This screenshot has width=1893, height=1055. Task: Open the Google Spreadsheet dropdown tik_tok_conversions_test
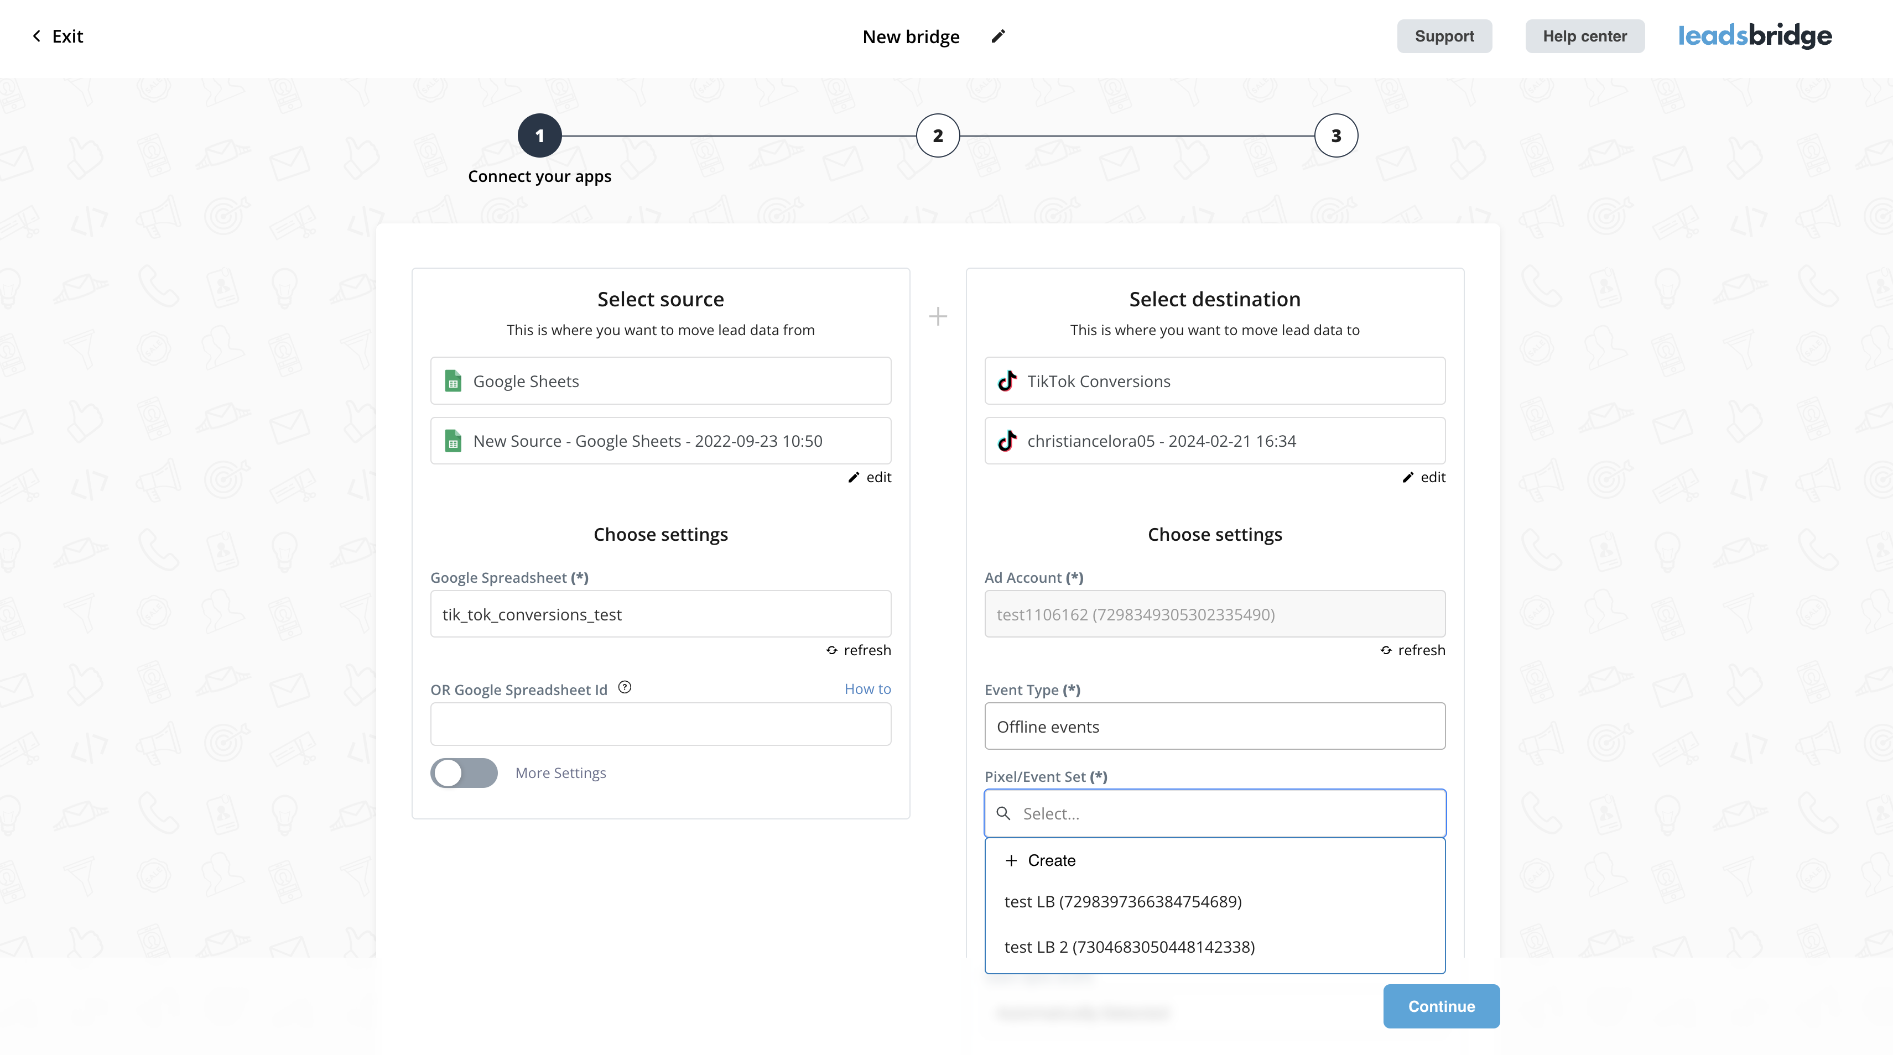point(661,614)
